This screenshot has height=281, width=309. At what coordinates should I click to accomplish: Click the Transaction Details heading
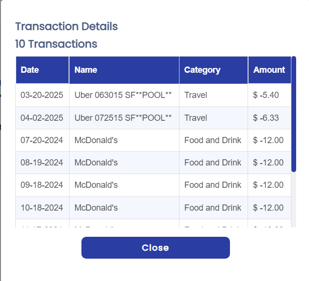66,27
